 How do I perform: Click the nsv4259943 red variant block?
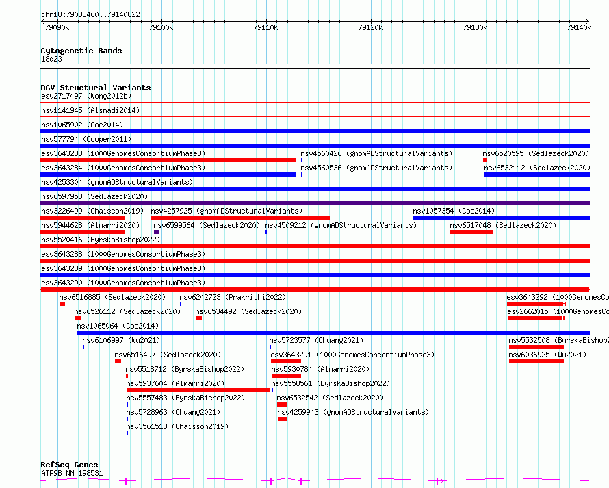click(x=283, y=419)
